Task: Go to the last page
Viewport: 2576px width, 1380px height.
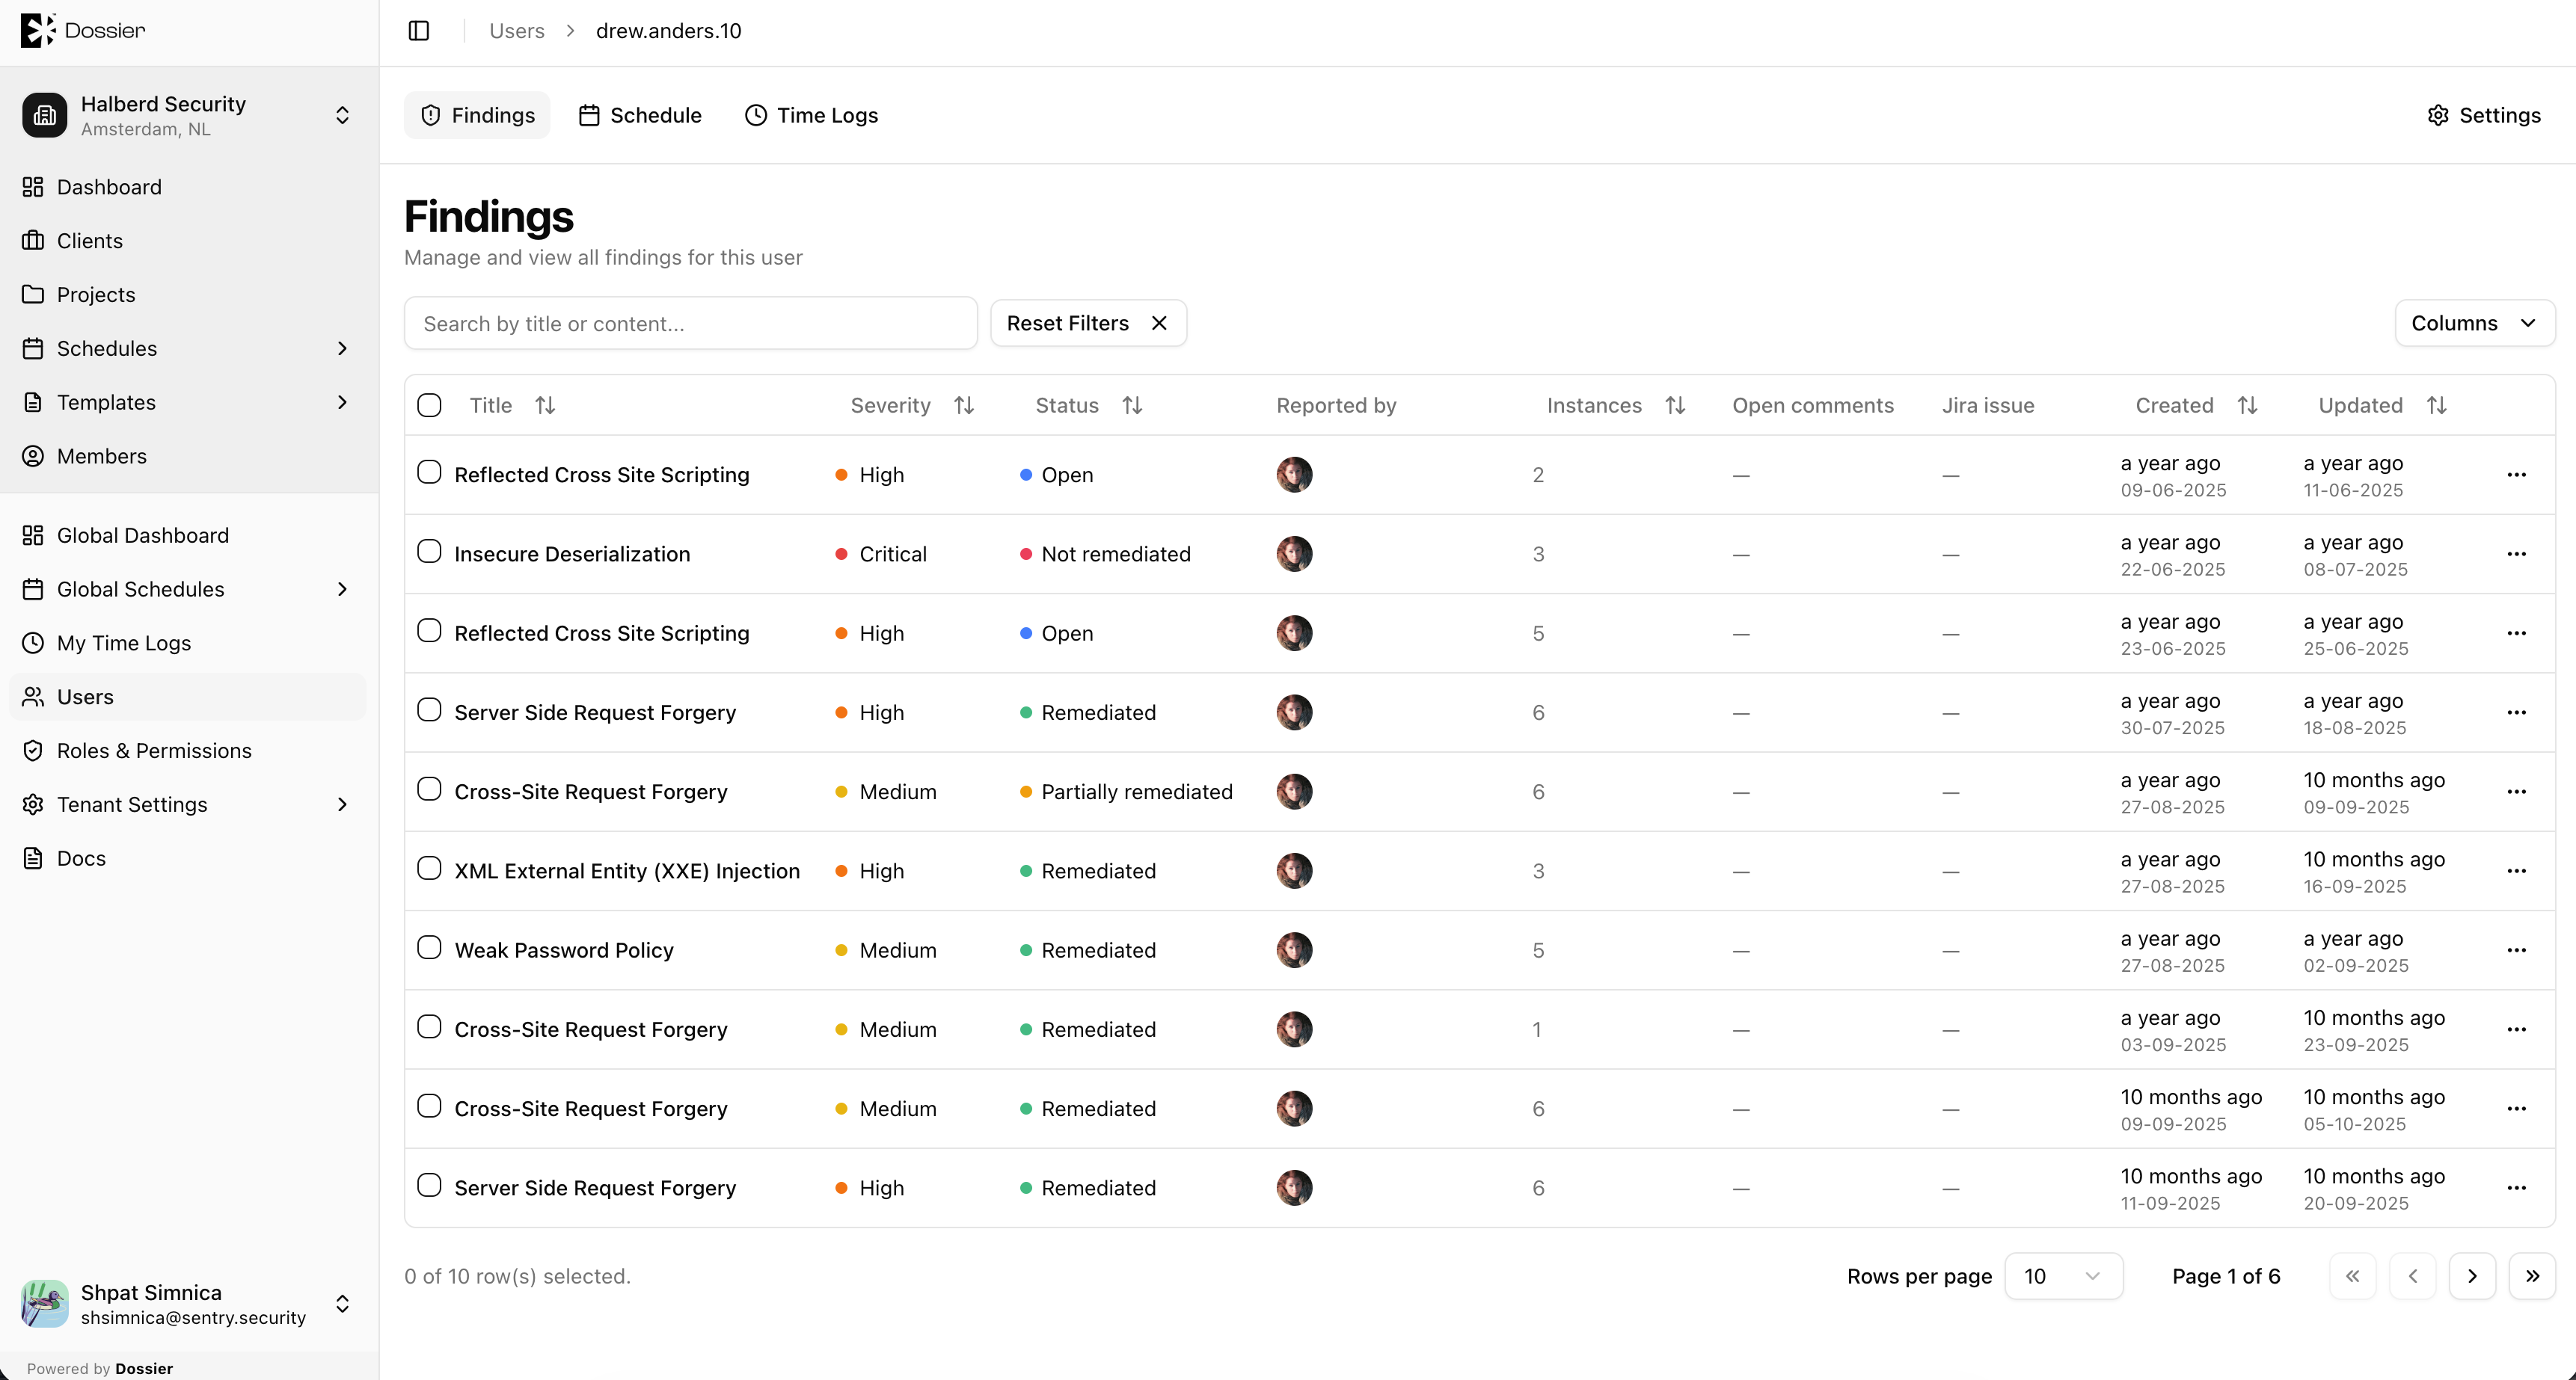Action: 2532,1276
